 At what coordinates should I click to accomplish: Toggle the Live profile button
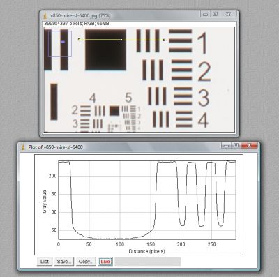coord(105,262)
